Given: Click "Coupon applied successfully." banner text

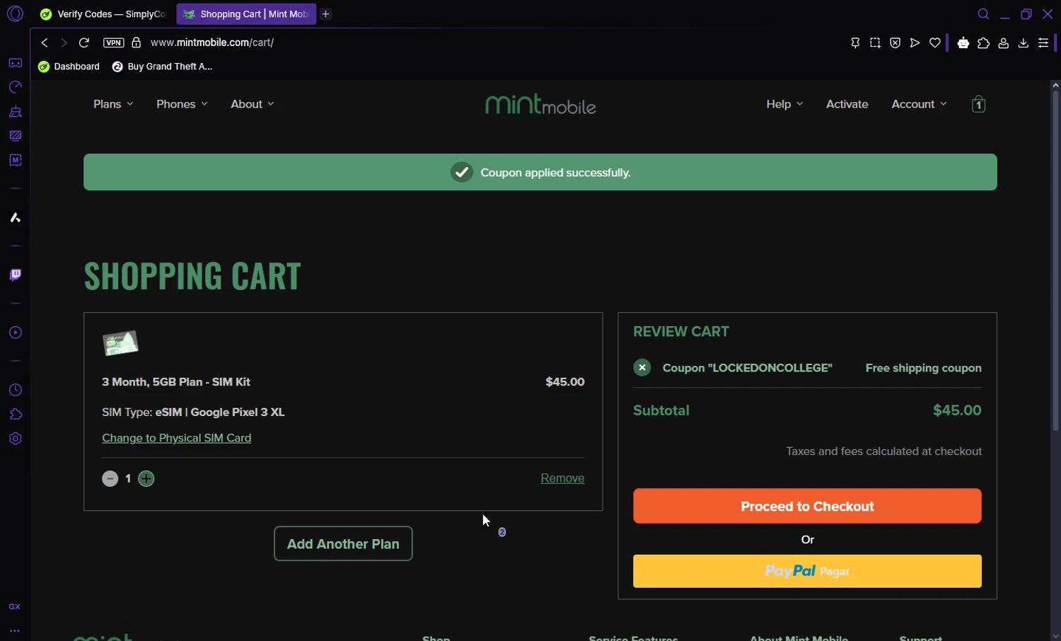Looking at the screenshot, I should (555, 173).
